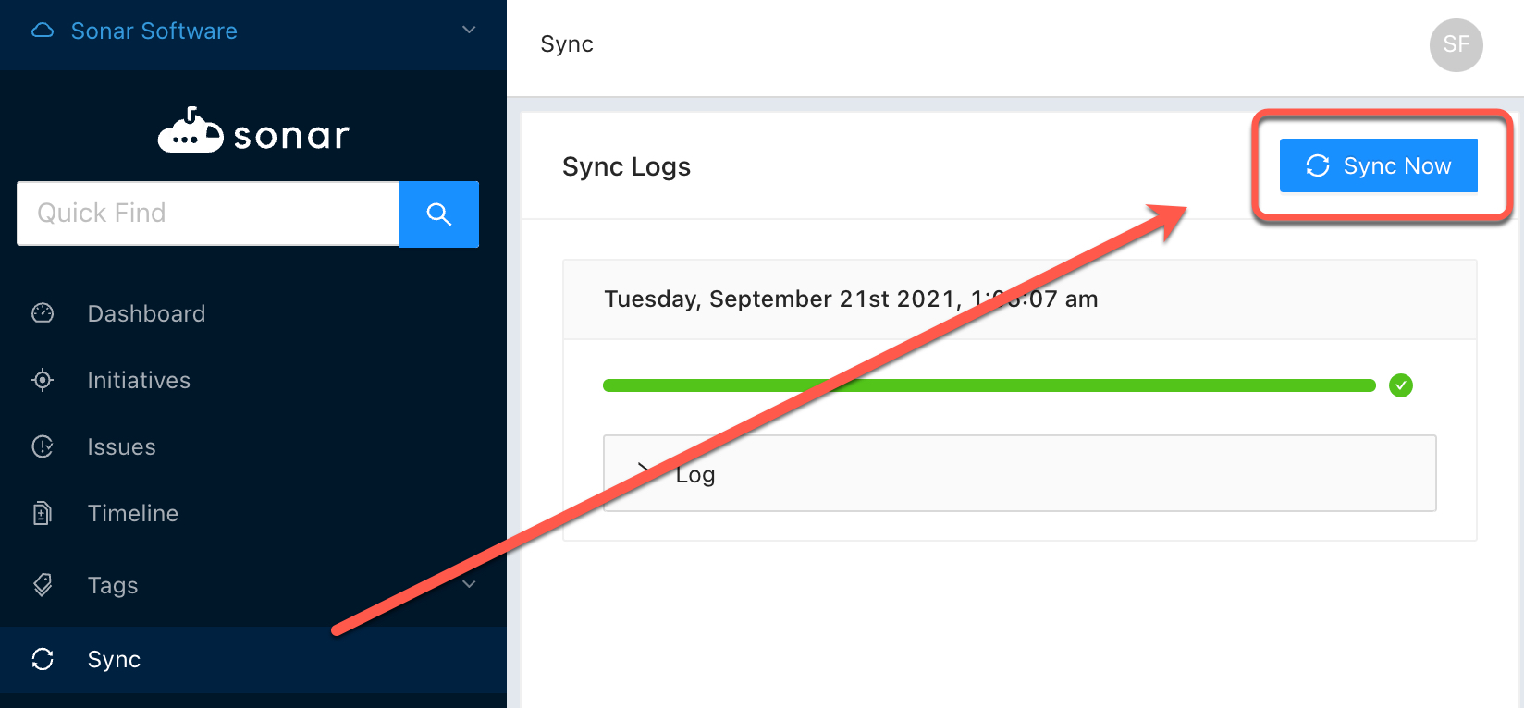Viewport: 1524px width, 708px height.
Task: Expand the Sonar Software workspace dropdown
Action: coord(469,31)
